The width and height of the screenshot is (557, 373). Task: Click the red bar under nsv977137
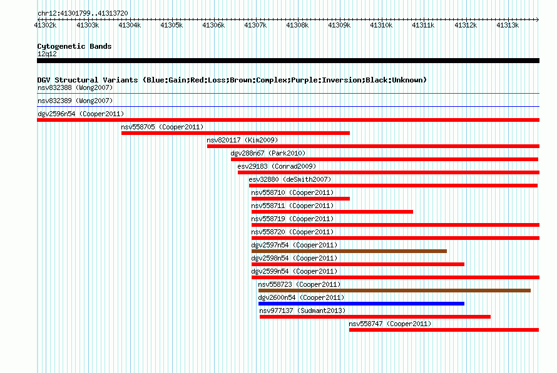point(375,317)
